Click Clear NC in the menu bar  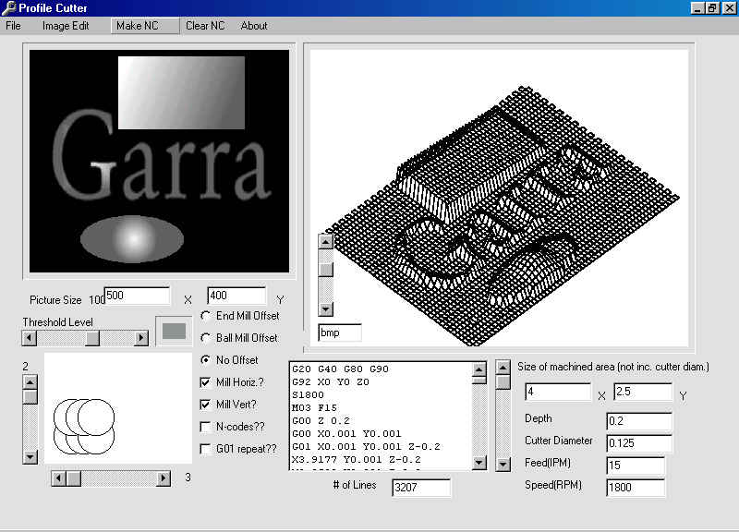click(205, 26)
